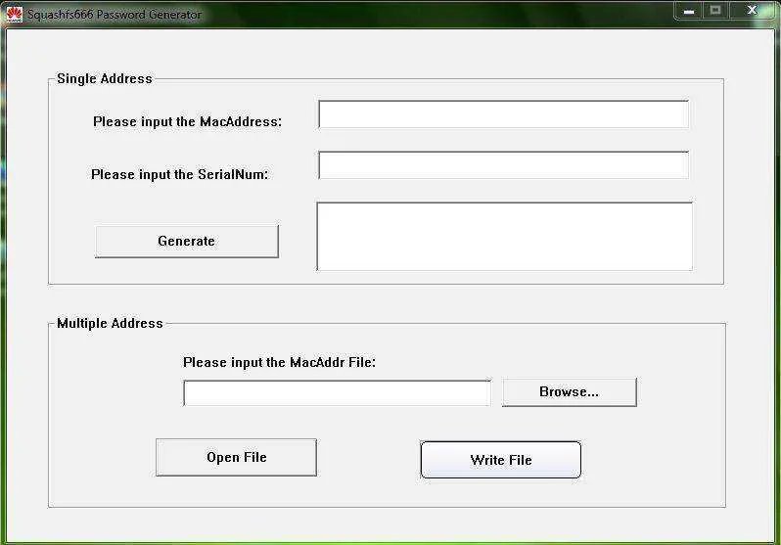
Task: Focus the MacAddr File path field
Action: (x=337, y=393)
